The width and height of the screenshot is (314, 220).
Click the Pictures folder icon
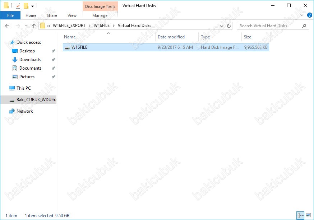pyautogui.click(x=15, y=77)
